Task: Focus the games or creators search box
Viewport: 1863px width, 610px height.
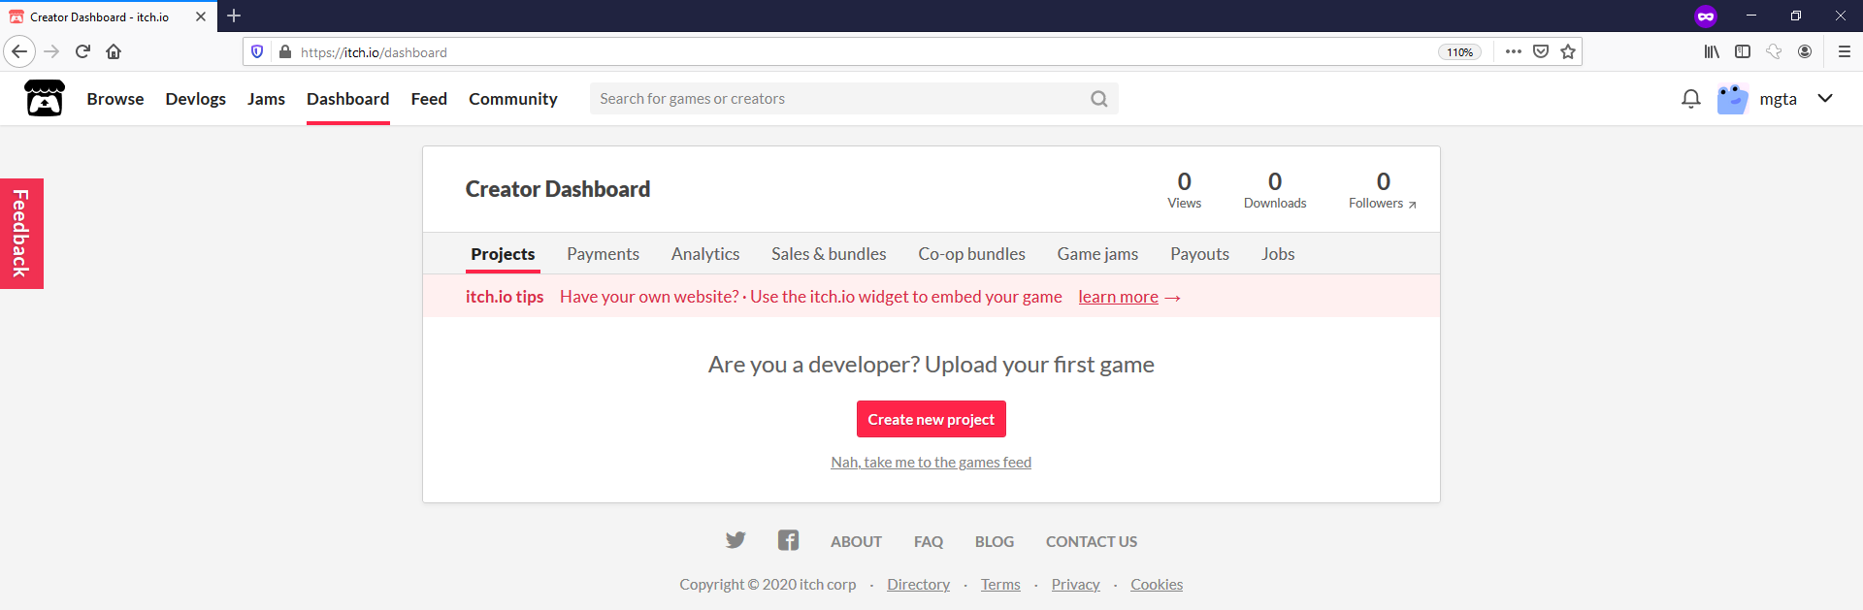Action: coord(854,99)
